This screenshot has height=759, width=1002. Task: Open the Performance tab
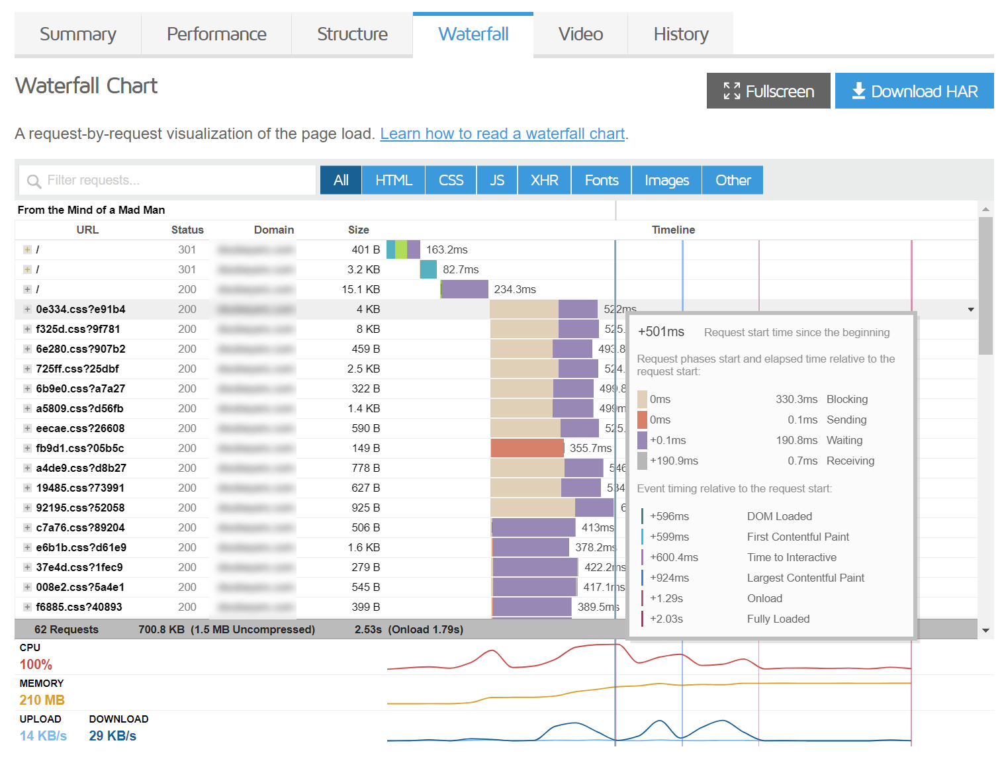pos(216,34)
